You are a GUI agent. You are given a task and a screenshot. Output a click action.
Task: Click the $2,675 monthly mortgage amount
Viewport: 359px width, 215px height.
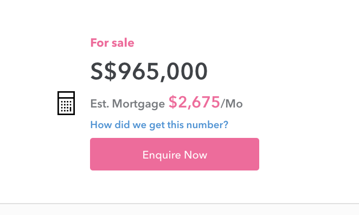tap(194, 102)
